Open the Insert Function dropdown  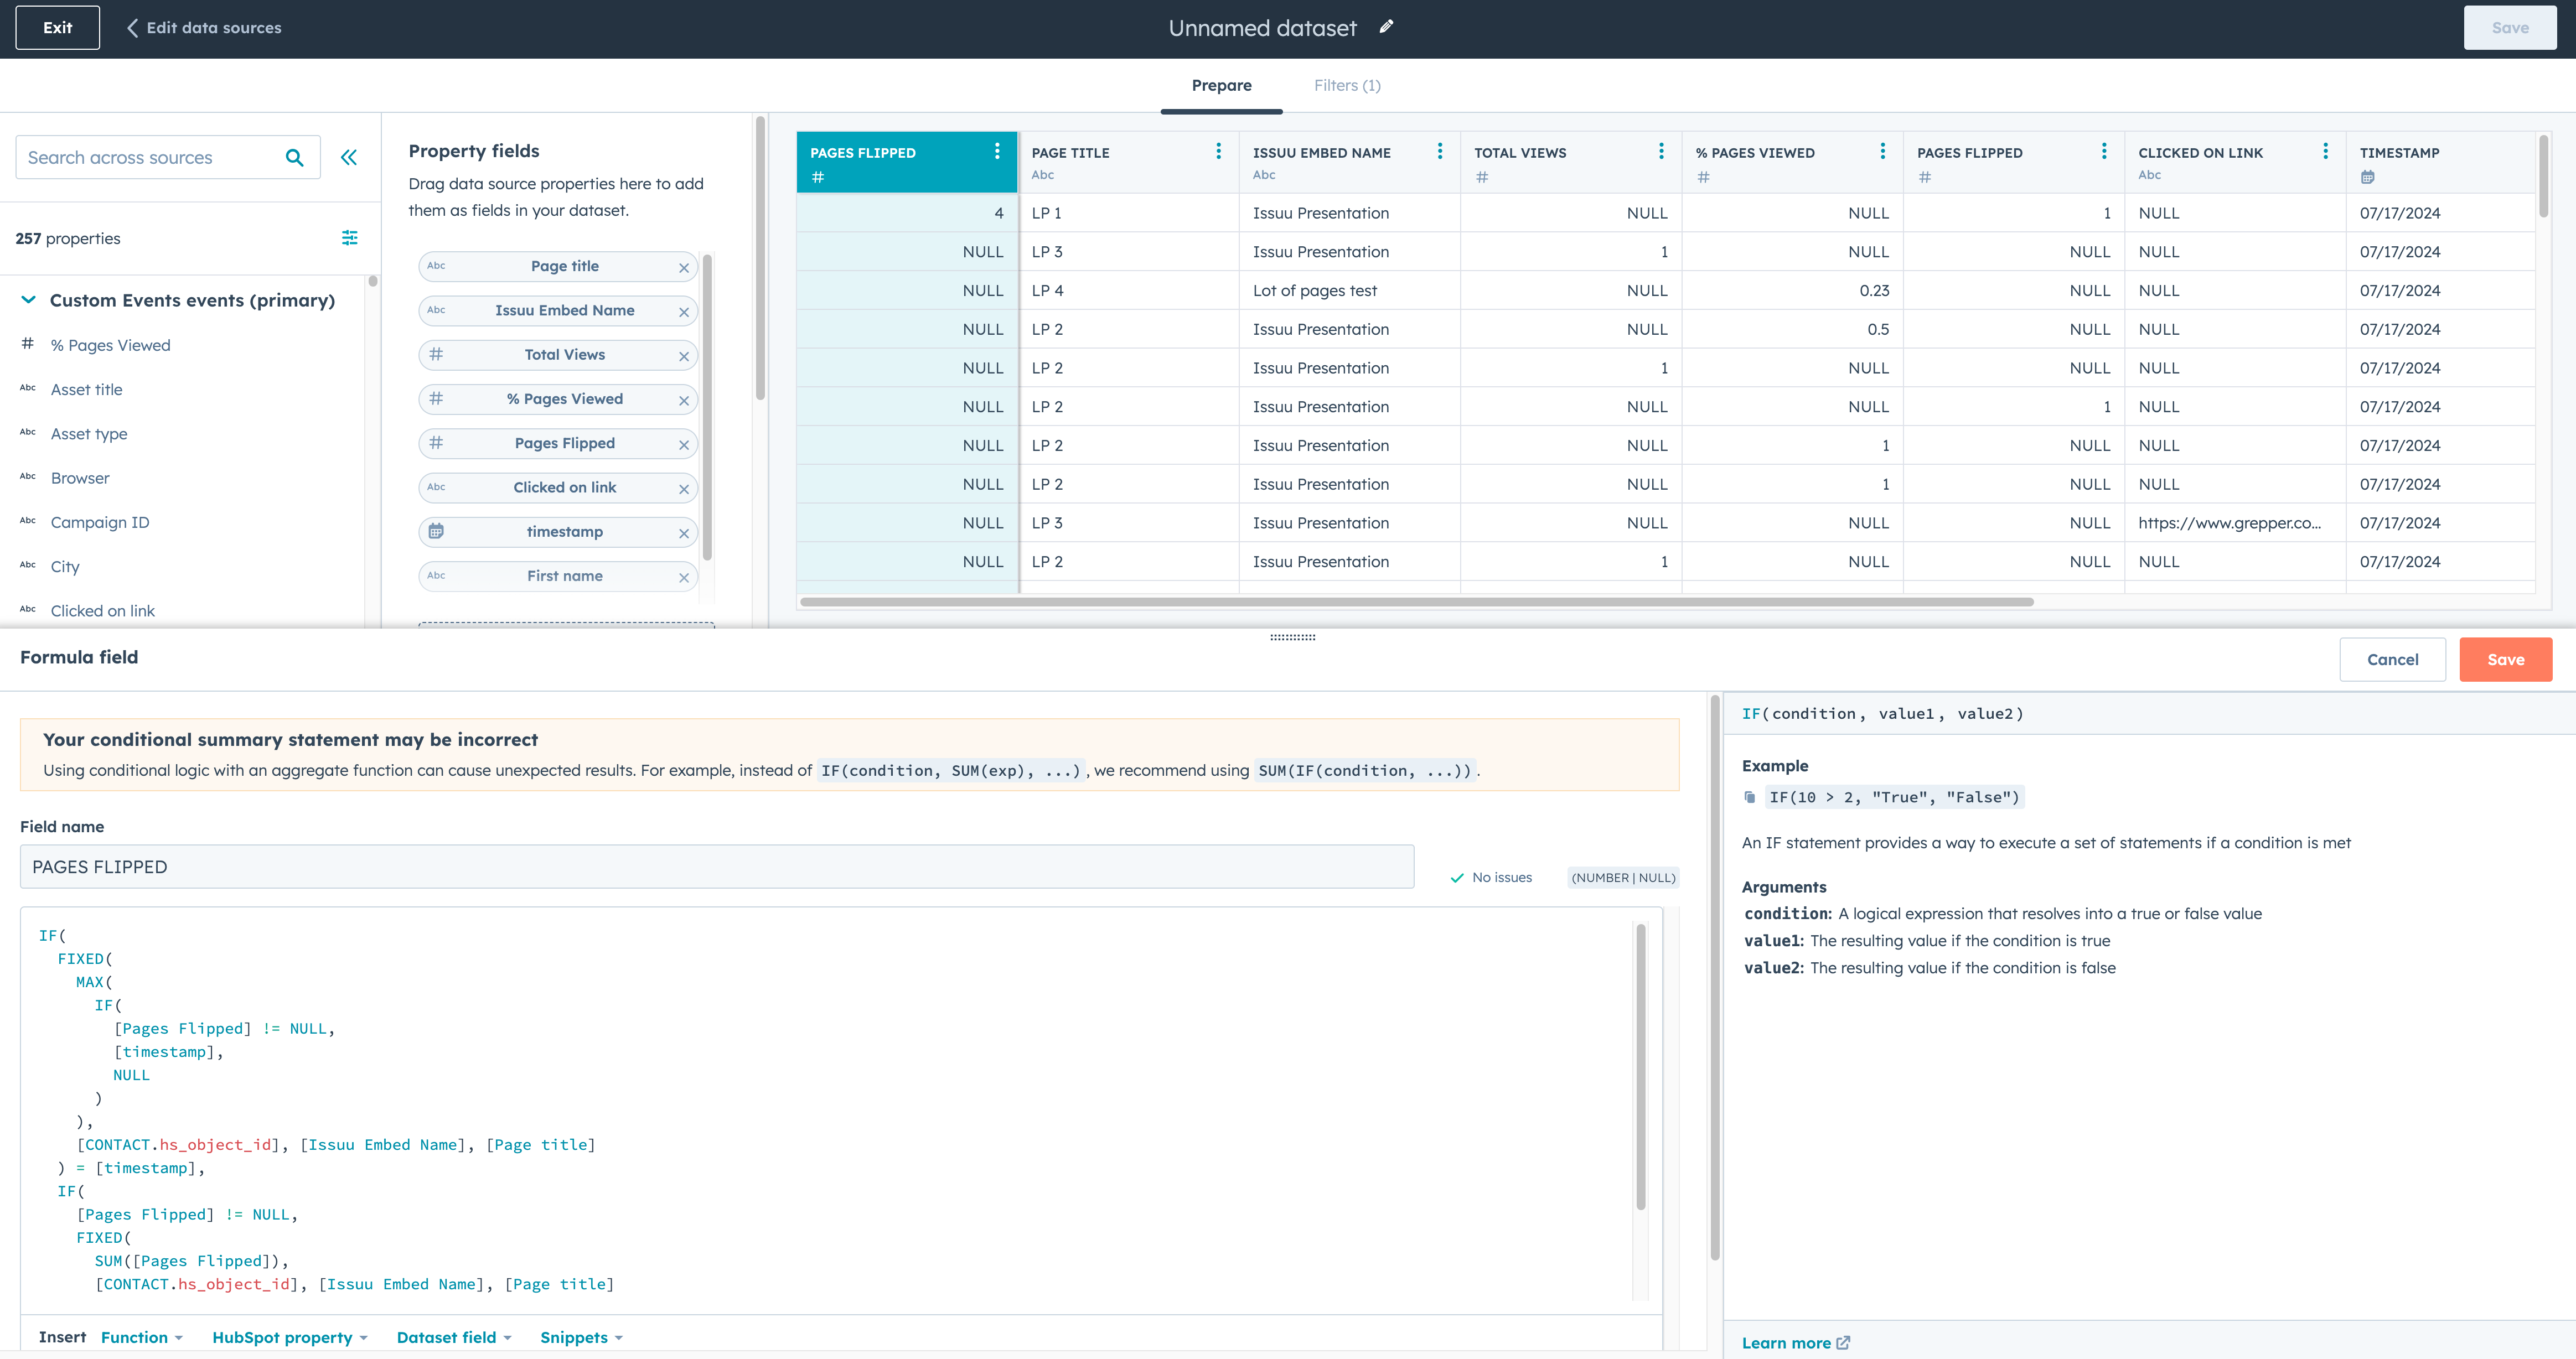click(142, 1337)
